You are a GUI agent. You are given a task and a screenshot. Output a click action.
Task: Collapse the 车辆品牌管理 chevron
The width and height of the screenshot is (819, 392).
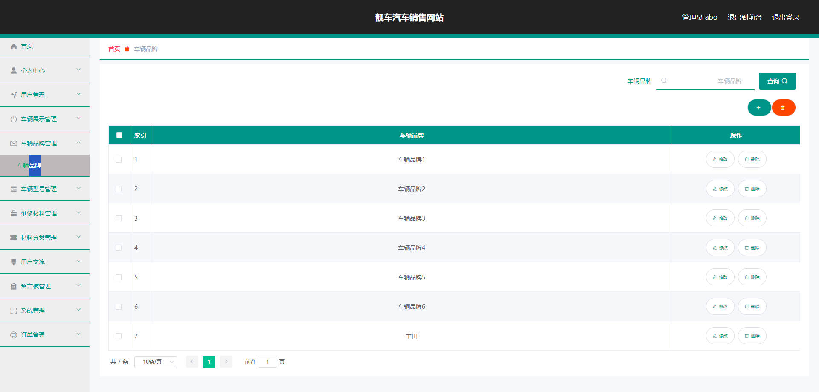[x=78, y=142]
